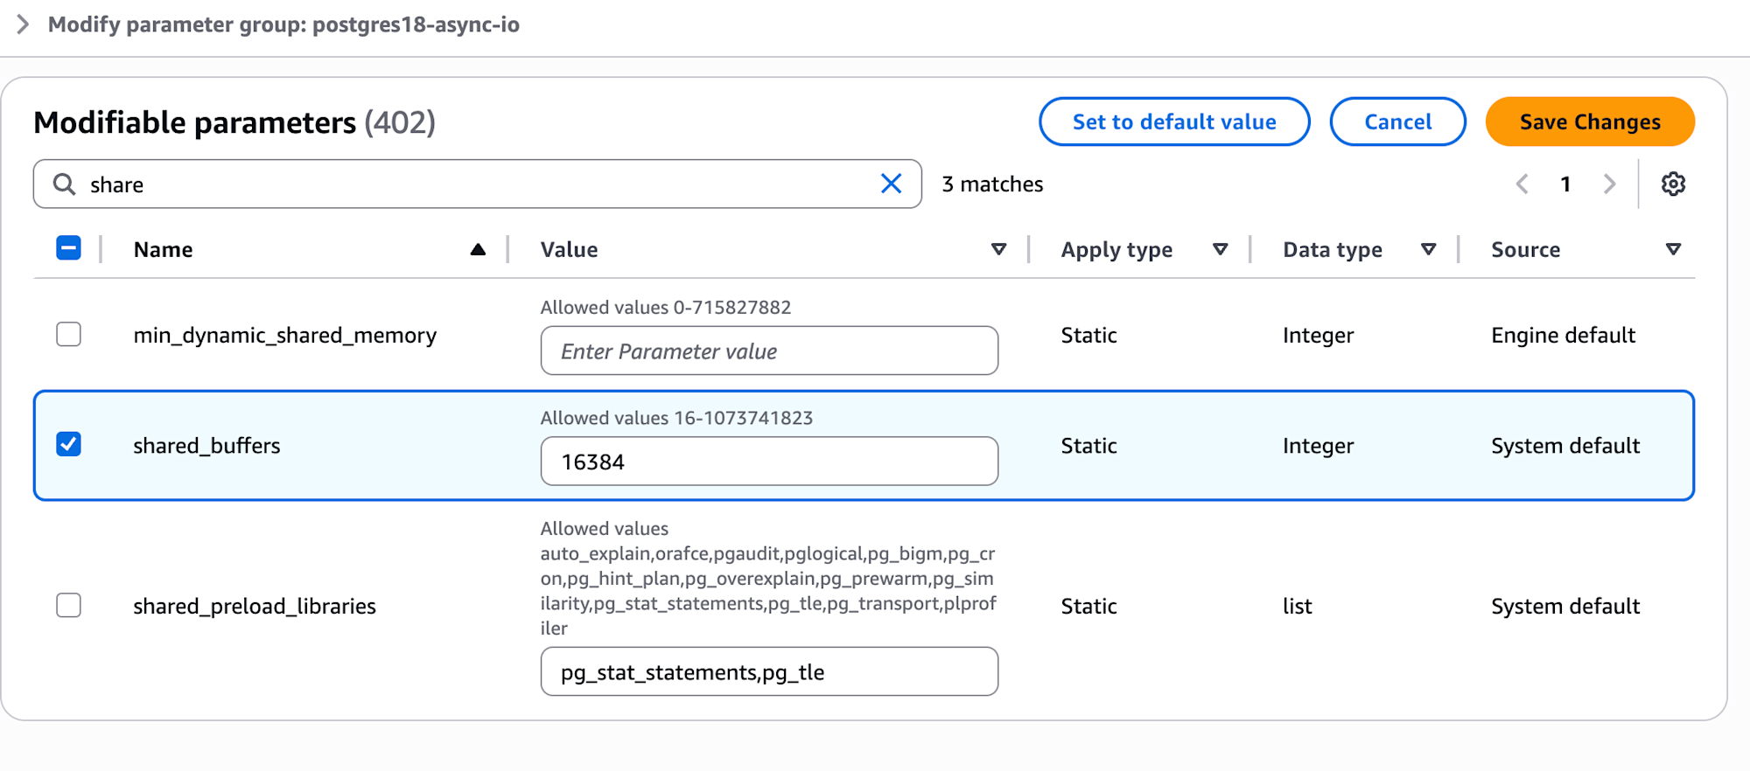Click Save Changes

coord(1589,122)
